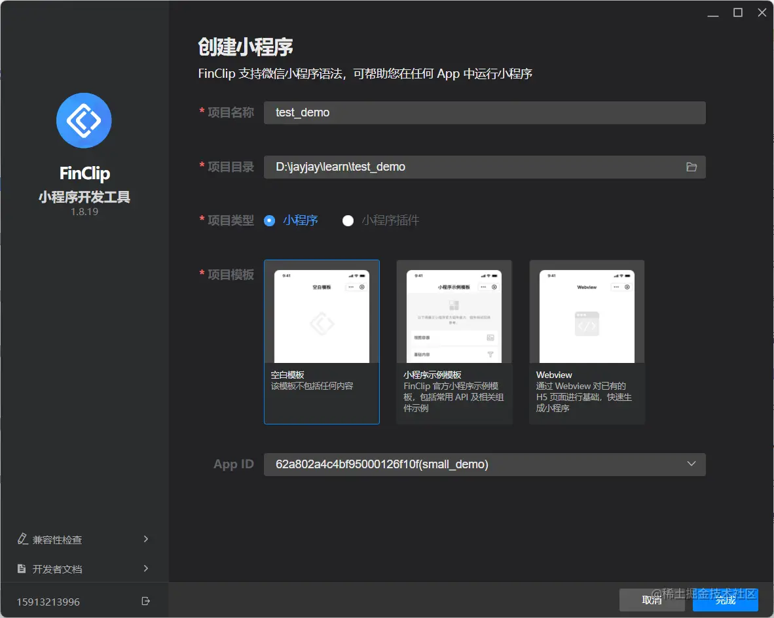Click the 取消 cancel button
The width and height of the screenshot is (774, 618).
tap(652, 600)
